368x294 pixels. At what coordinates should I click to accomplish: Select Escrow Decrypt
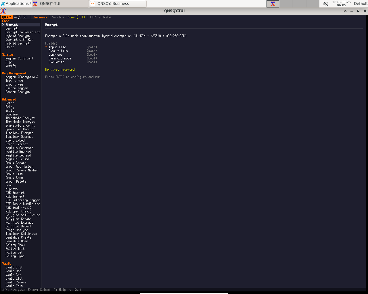[18, 92]
